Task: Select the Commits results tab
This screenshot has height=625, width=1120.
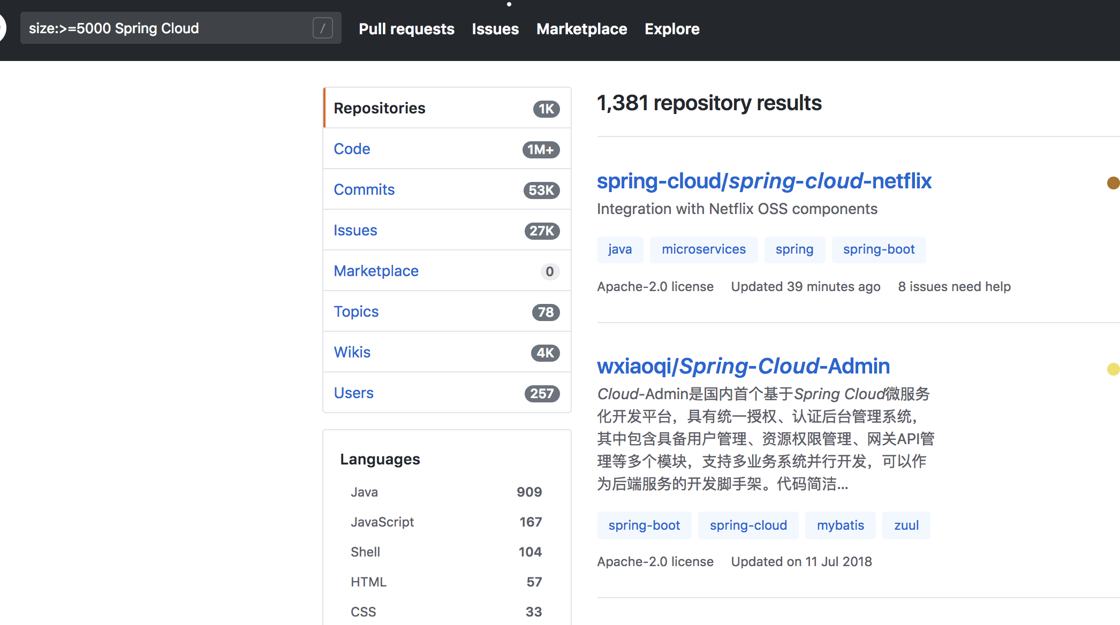Action: point(364,189)
